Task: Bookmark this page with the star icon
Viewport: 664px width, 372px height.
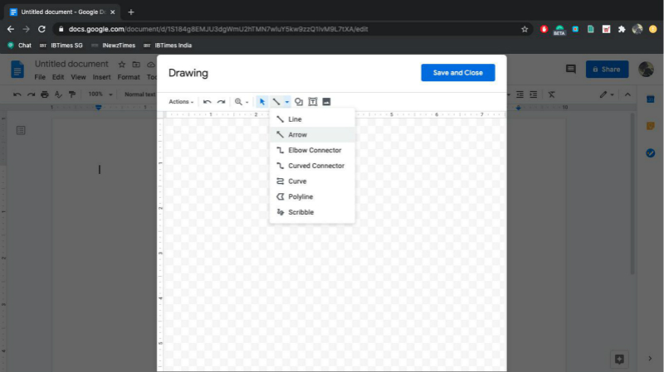Action: (x=525, y=29)
